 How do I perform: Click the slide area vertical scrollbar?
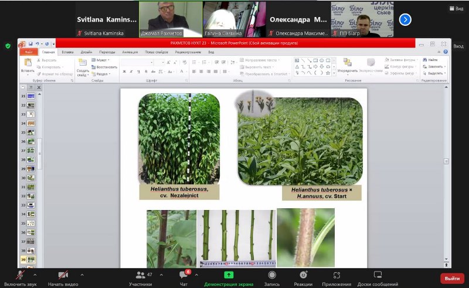446,176
